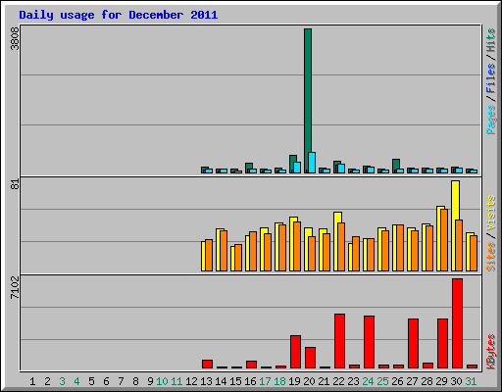Click the red KBytes bar for day 24

coord(369,342)
